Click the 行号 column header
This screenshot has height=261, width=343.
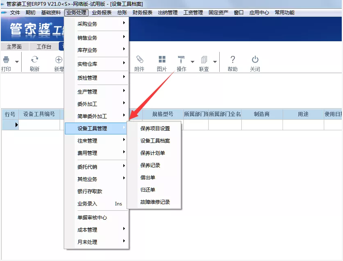point(10,114)
